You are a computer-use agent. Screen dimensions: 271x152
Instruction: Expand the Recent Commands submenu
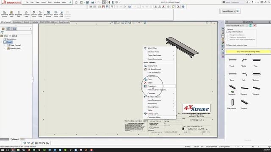pyautogui.click(x=159, y=59)
